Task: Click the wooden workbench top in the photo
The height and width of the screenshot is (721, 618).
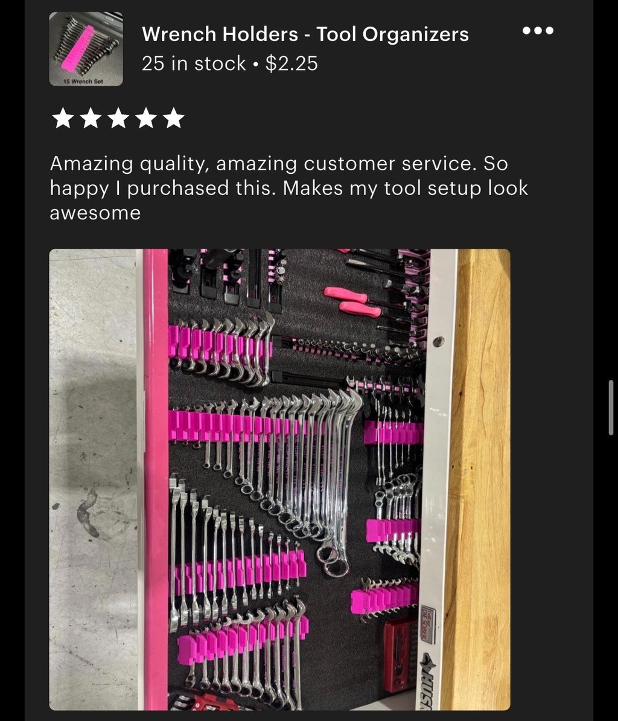Action: [480, 479]
